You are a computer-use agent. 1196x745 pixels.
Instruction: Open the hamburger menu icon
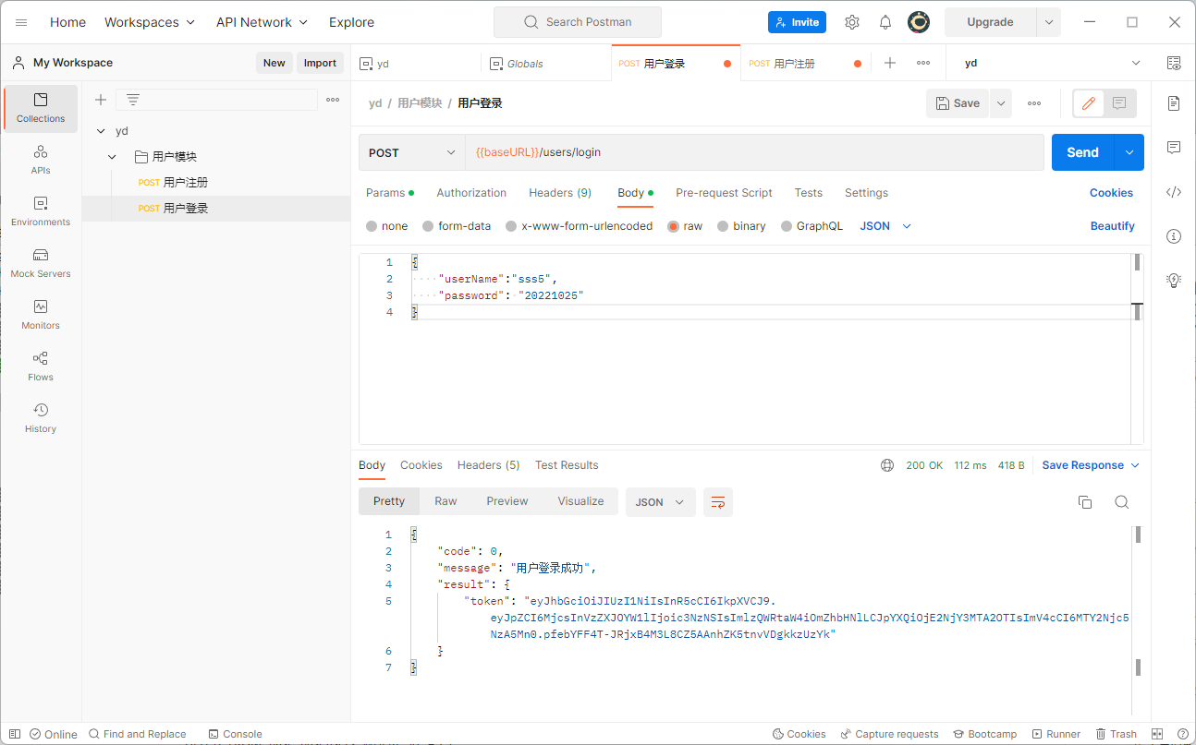coord(21,22)
